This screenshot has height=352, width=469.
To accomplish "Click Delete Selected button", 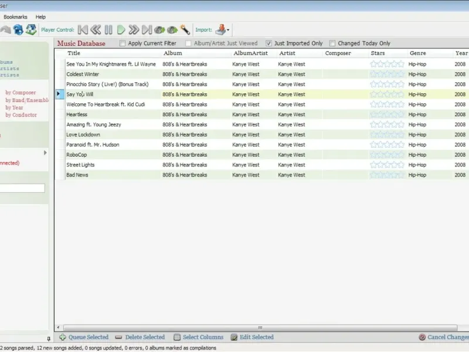I will point(140,337).
